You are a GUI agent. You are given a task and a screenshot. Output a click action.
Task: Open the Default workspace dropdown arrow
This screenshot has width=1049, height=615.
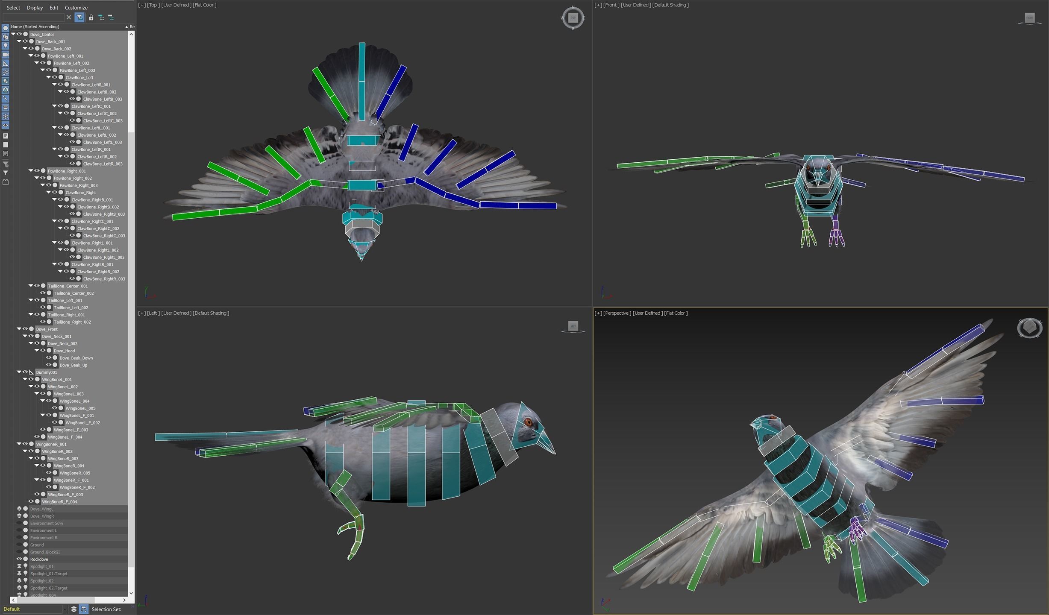[x=65, y=609]
